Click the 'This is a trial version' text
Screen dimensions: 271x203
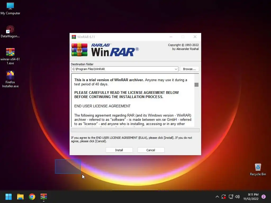point(109,80)
